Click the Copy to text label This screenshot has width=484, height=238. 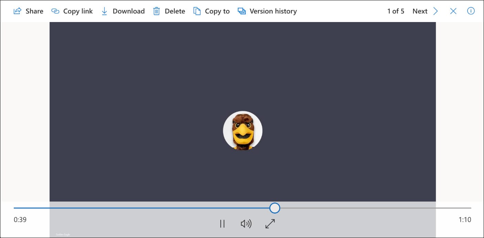pyautogui.click(x=217, y=11)
